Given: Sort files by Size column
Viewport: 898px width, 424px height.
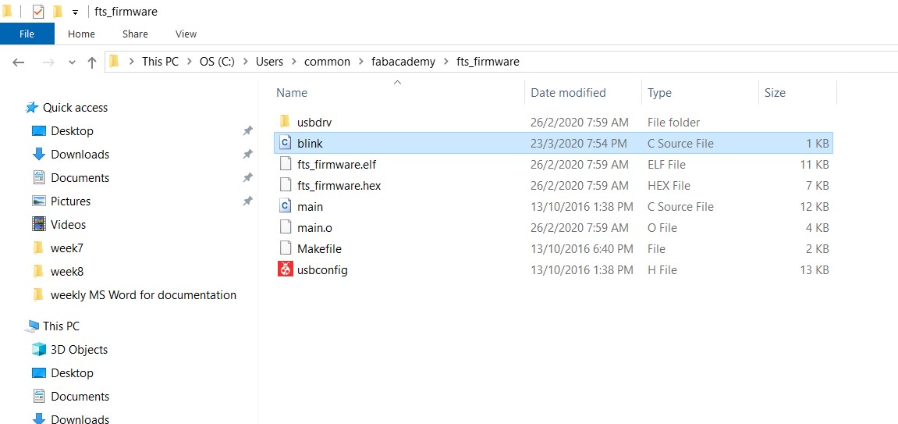Looking at the screenshot, I should pyautogui.click(x=775, y=93).
